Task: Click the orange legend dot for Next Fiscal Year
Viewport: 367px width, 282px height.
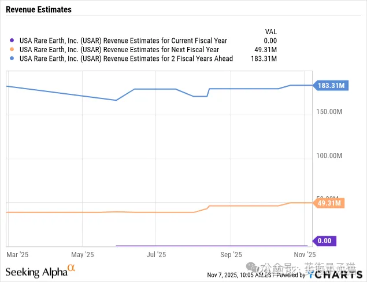Action: pos(13,50)
